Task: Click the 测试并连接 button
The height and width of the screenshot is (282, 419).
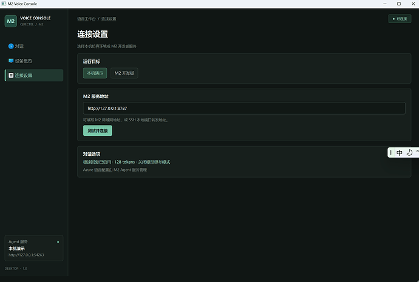Action: point(98,131)
